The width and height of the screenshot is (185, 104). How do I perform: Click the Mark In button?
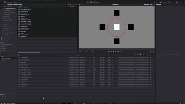151,52
